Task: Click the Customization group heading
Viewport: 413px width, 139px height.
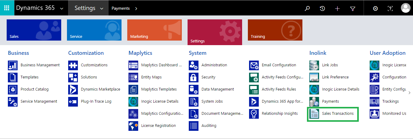Action: pos(86,53)
